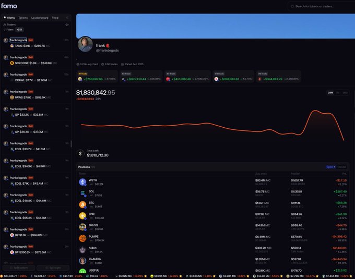Open the Open positions dropdown

click(330, 167)
